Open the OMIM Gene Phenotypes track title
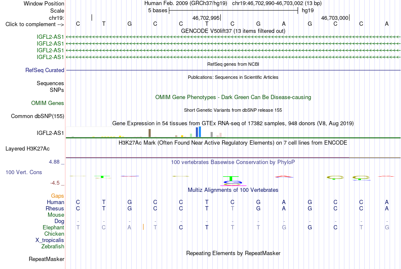 point(233,97)
